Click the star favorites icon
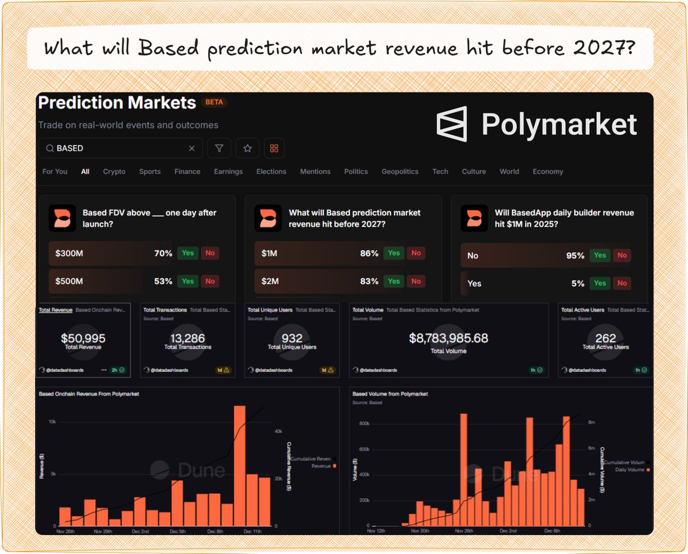The image size is (688, 554). [248, 149]
